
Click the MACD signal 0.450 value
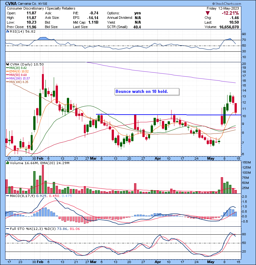54,196
